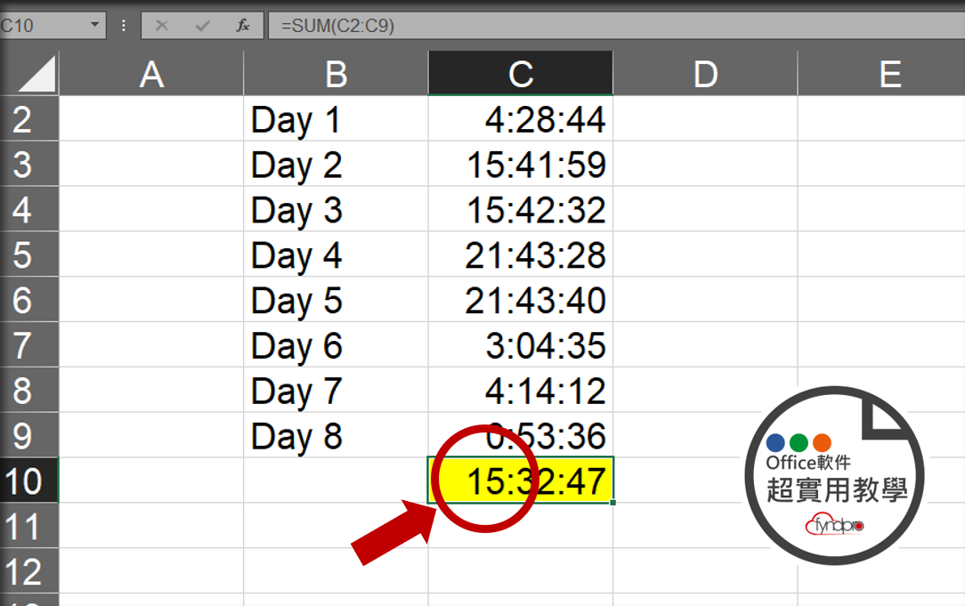Viewport: 965px width, 606px height.
Task: Select cell with time 15:41:59
Action: 521,164
